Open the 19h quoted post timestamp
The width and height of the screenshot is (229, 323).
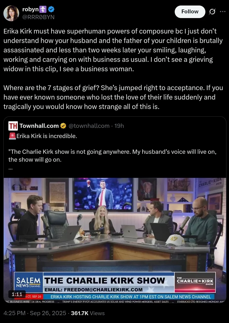[x=119, y=126]
